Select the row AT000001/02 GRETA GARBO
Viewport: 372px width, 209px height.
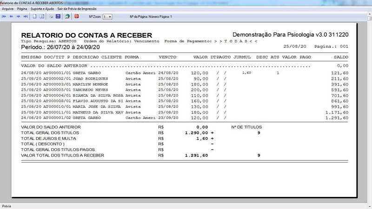(x=185, y=118)
